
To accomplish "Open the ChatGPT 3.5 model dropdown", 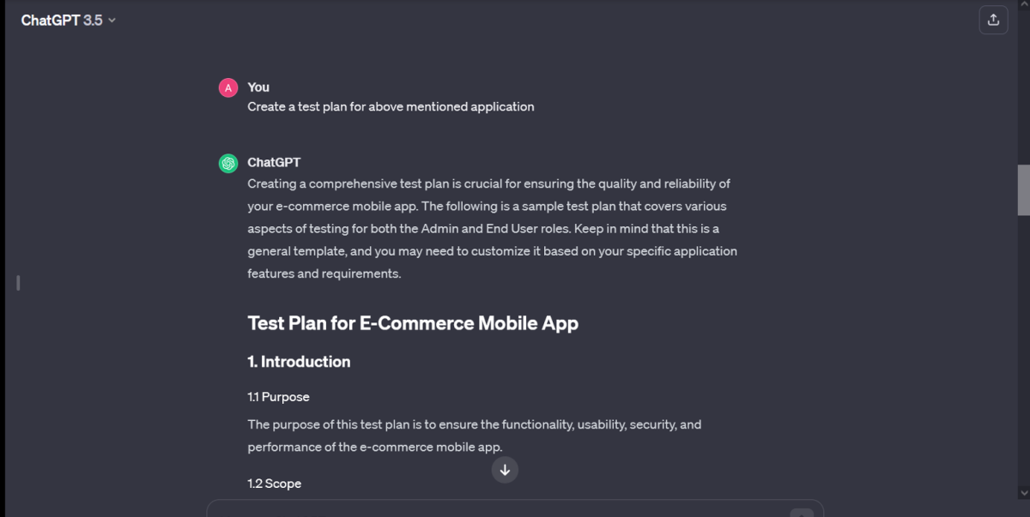I will pos(68,20).
